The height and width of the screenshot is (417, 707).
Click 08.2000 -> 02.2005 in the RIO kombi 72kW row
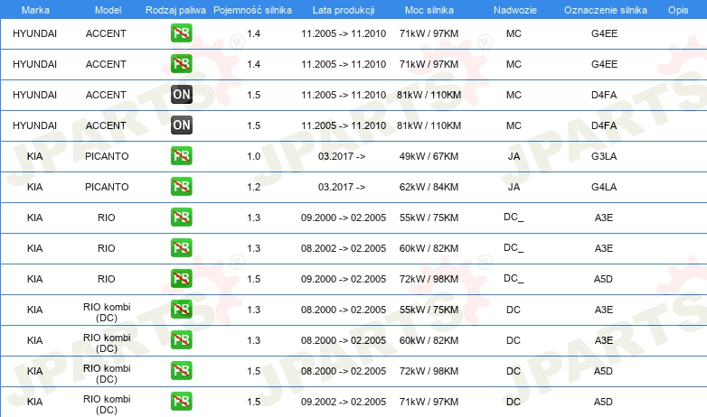click(x=344, y=371)
